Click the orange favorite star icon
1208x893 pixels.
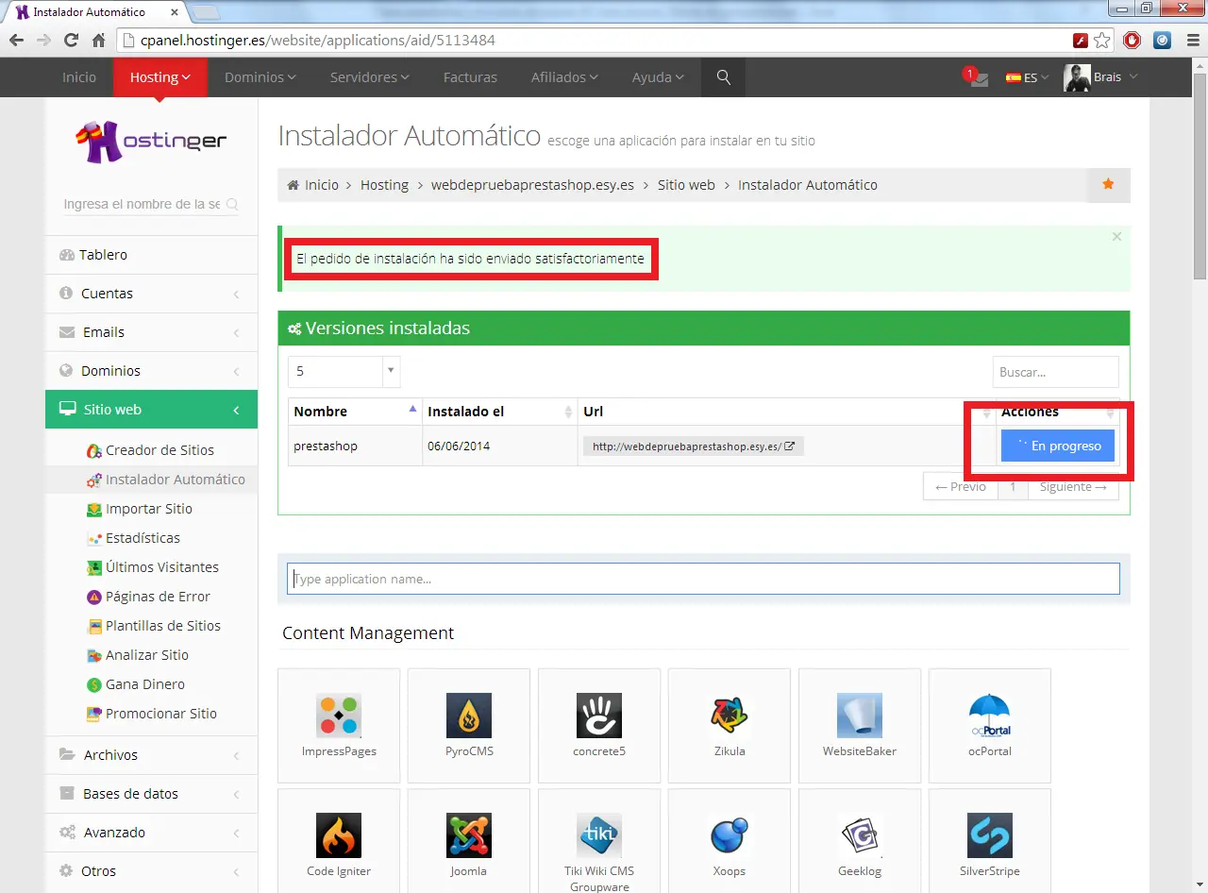point(1108,185)
